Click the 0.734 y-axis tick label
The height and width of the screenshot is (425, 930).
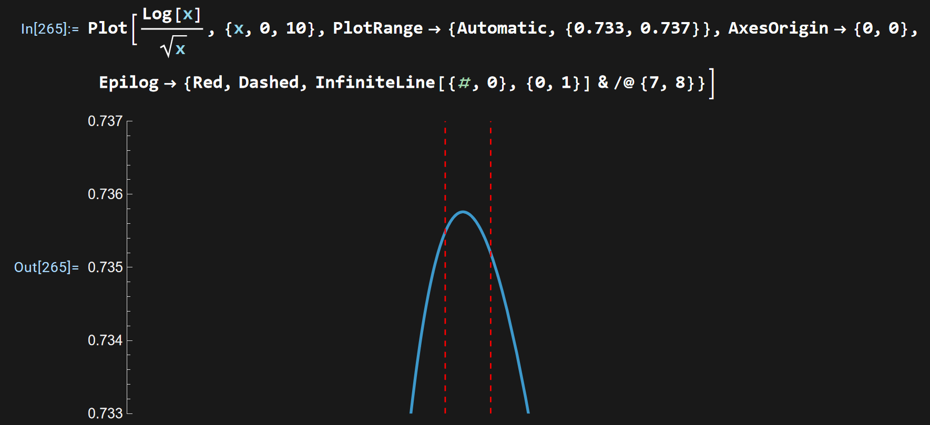(x=105, y=340)
